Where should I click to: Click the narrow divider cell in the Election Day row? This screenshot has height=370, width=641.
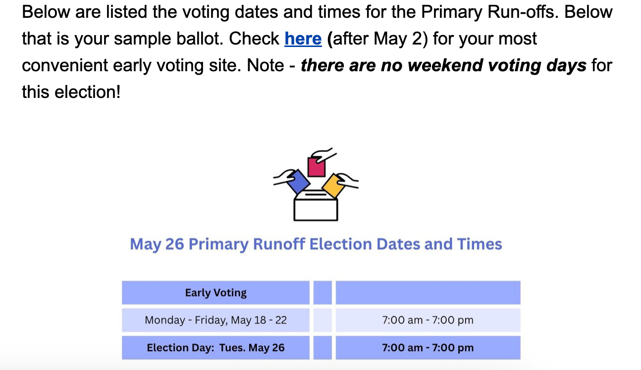point(322,348)
